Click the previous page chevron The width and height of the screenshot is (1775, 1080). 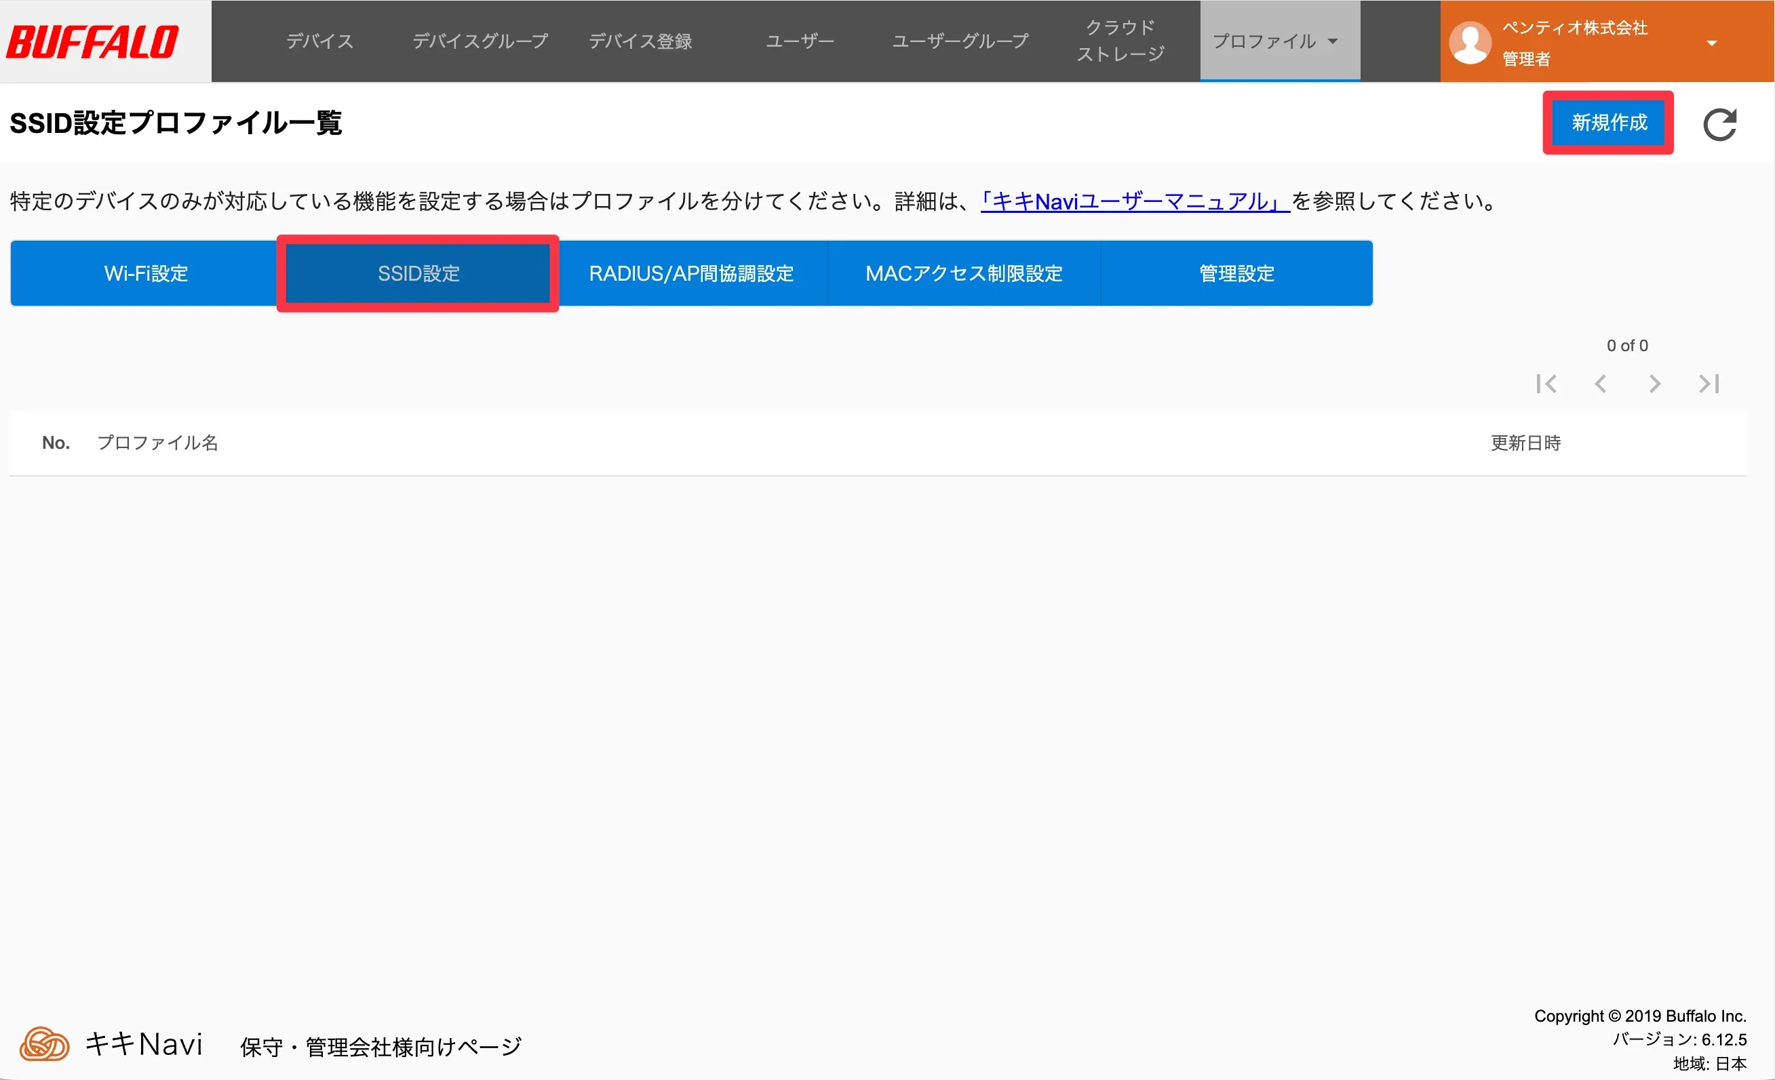coord(1600,384)
